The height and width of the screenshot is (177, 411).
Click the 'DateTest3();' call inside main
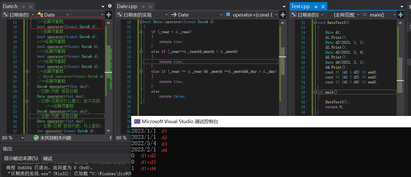point(337,102)
